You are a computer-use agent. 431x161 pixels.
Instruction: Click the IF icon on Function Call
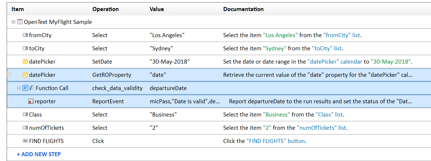pos(25,88)
